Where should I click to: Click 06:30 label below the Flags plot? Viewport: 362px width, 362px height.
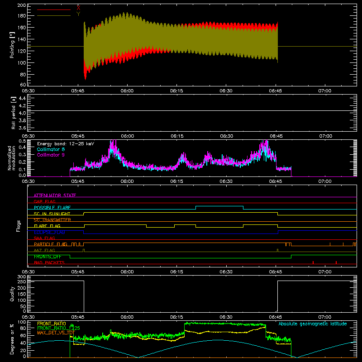pyautogui.click(x=226, y=272)
